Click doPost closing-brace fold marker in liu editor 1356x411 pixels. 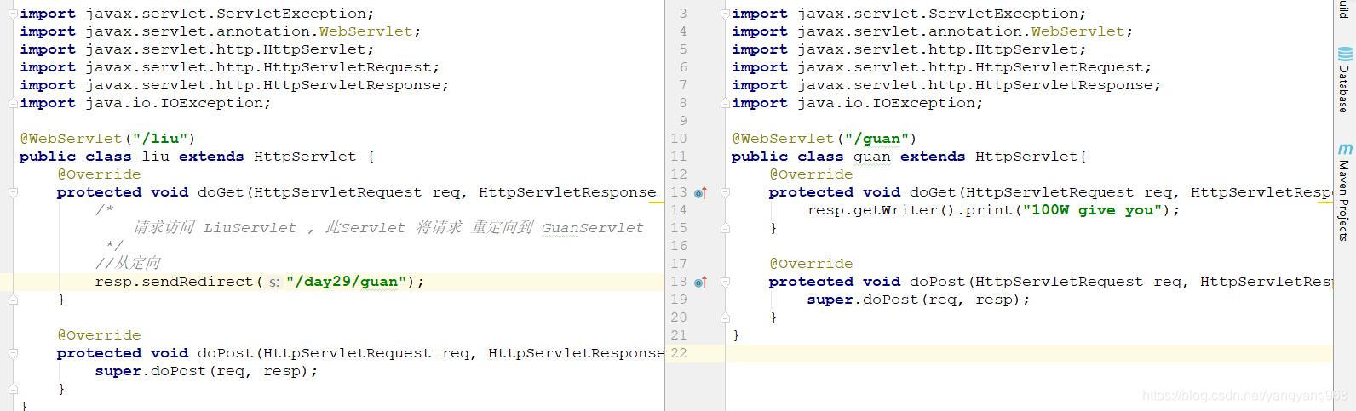(12, 389)
